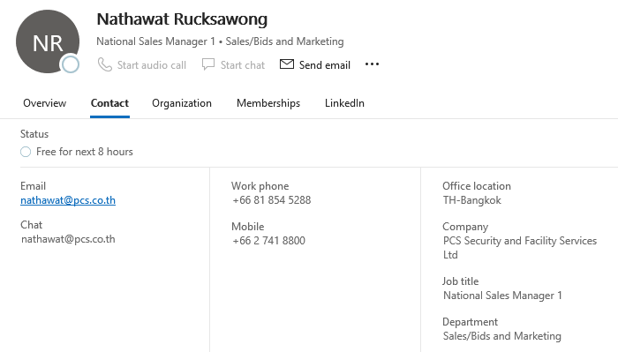This screenshot has width=618, height=352.
Task: Click the chat bubble icon
Action: coord(208,64)
